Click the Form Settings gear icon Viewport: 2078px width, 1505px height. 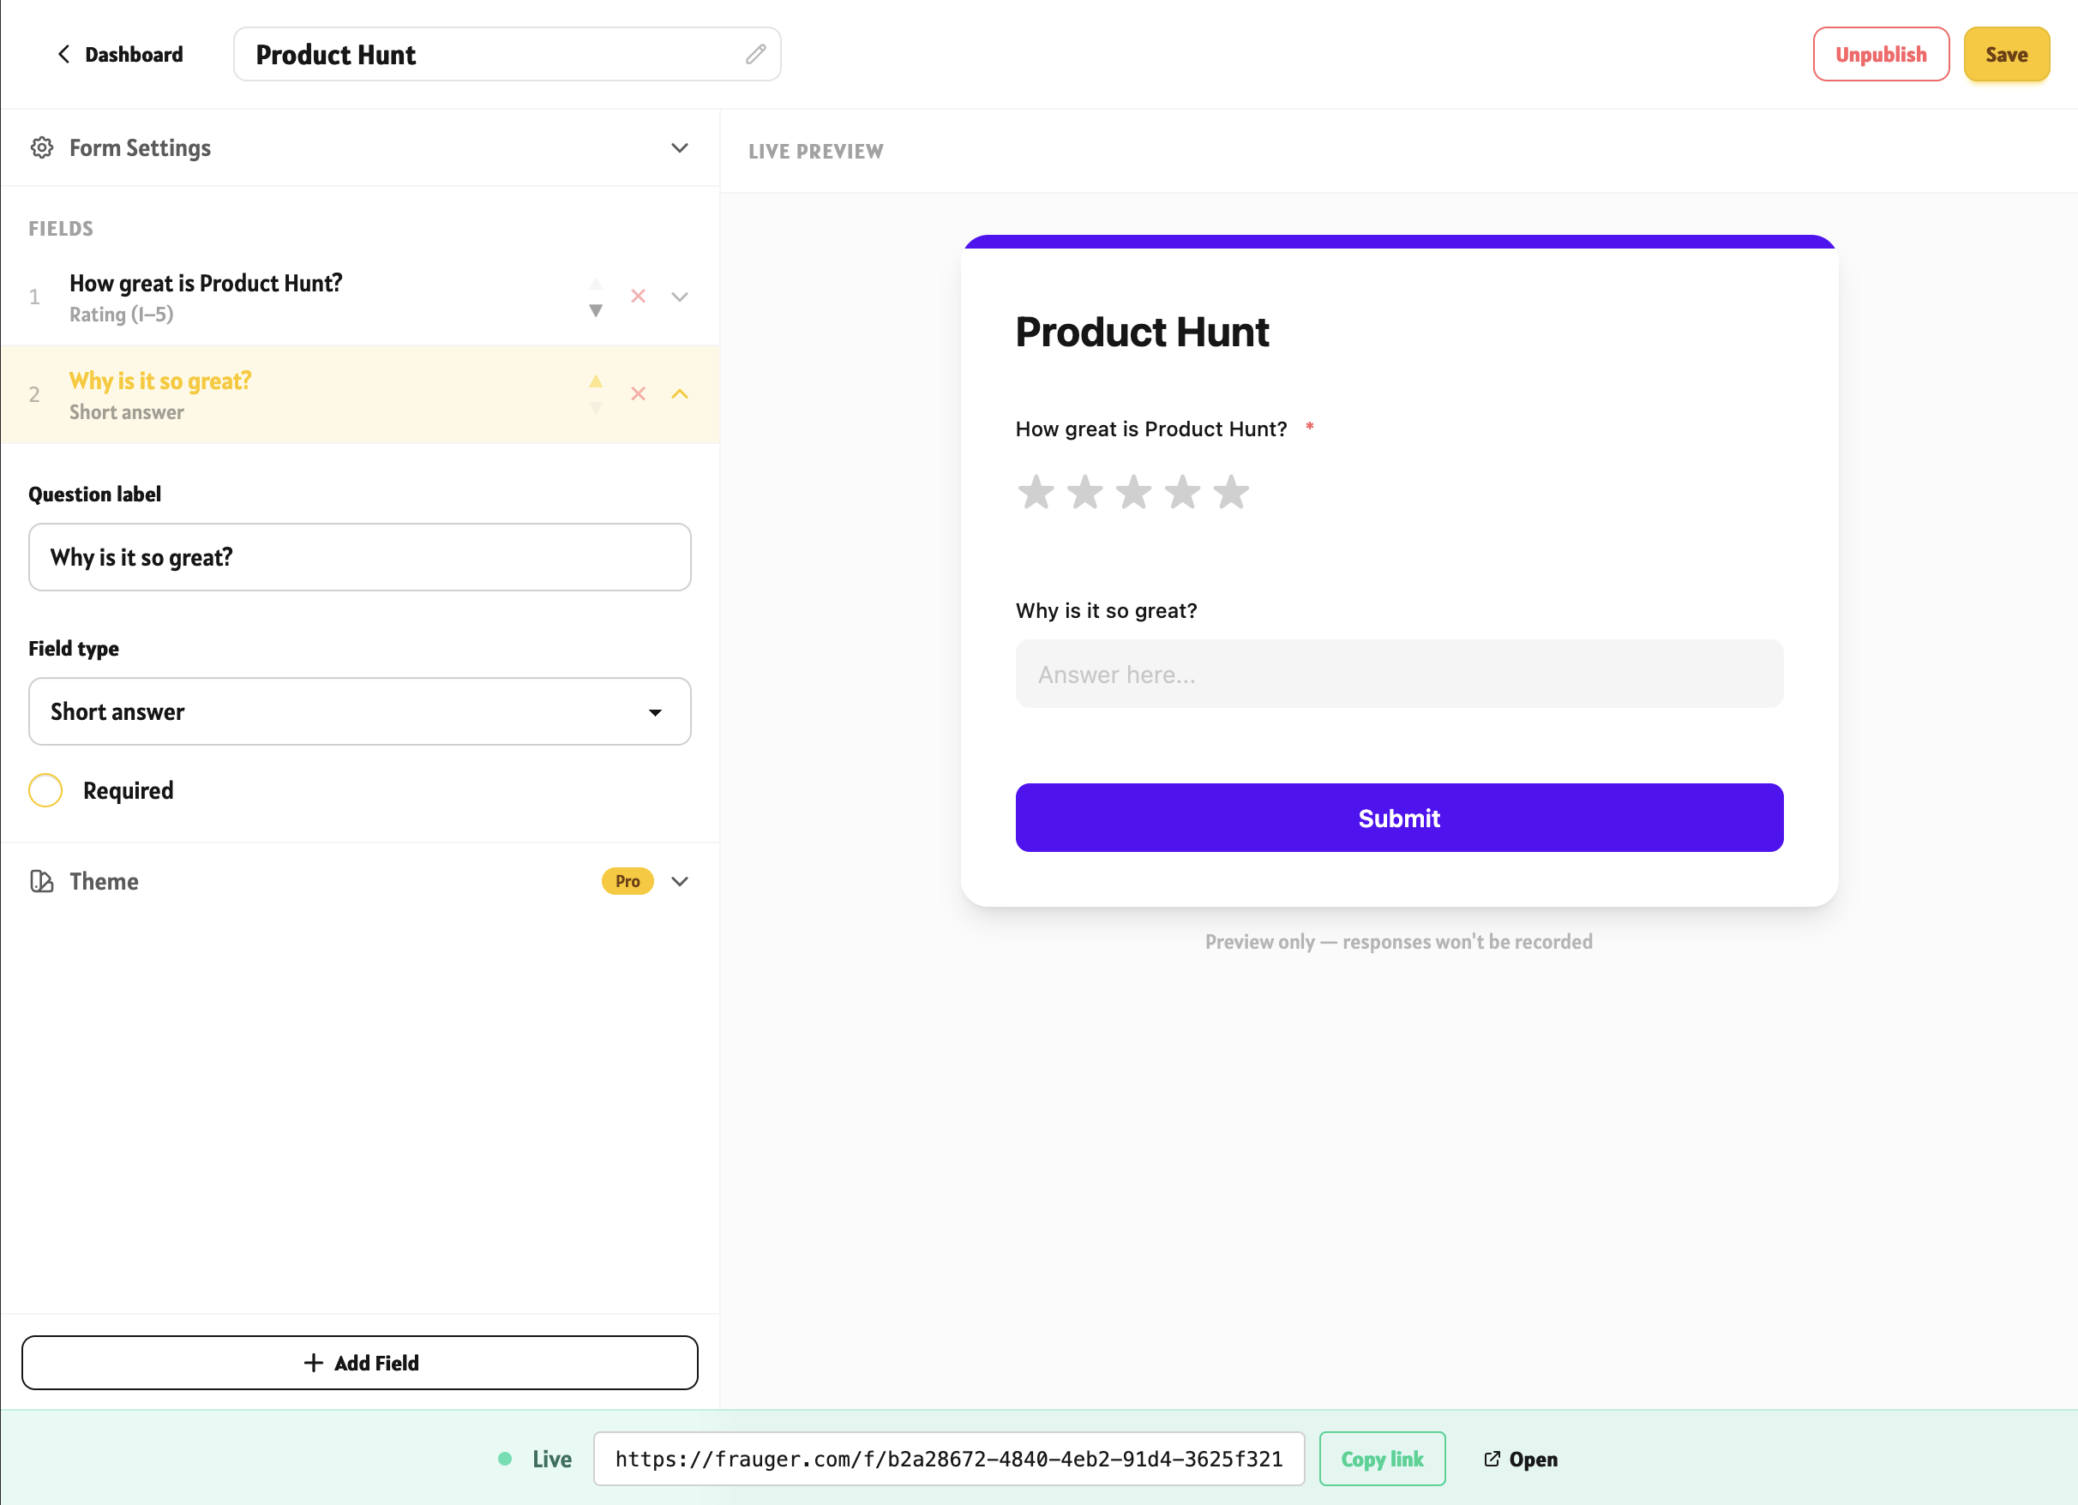click(x=41, y=147)
